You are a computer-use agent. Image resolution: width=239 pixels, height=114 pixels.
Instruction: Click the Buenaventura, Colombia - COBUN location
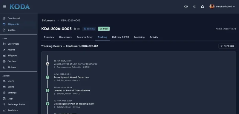point(73,67)
